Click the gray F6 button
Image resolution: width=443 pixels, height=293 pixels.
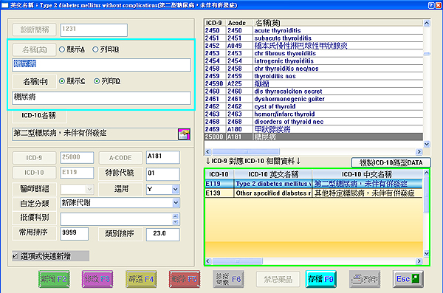(x=228, y=279)
